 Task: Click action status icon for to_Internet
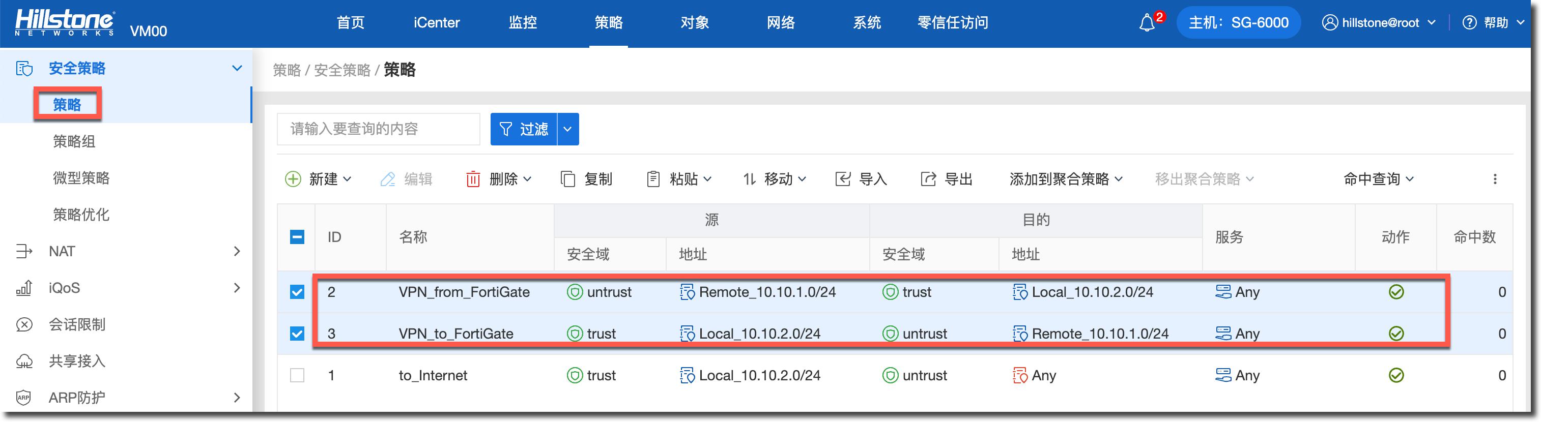[1396, 375]
